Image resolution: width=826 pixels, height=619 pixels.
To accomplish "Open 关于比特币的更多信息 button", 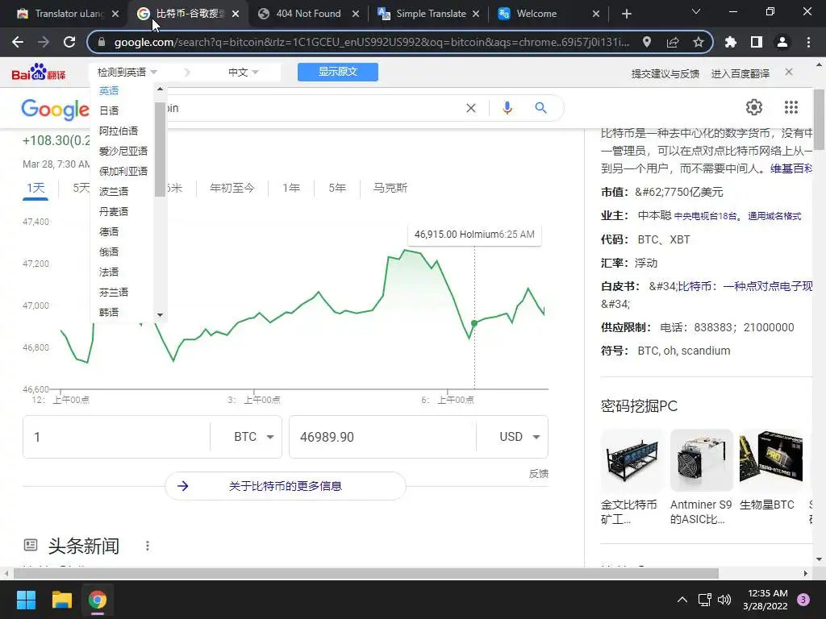I will (286, 486).
